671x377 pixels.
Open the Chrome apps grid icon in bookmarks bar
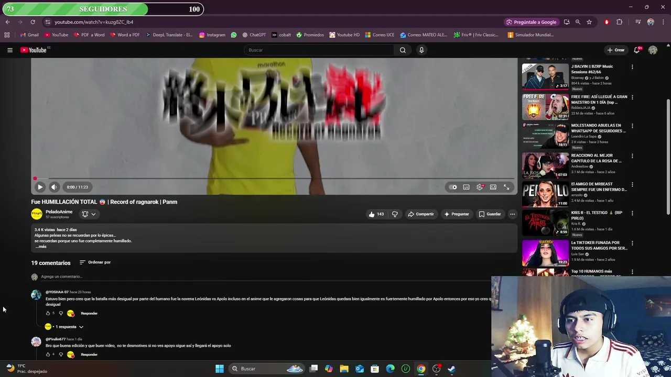click(x=7, y=35)
